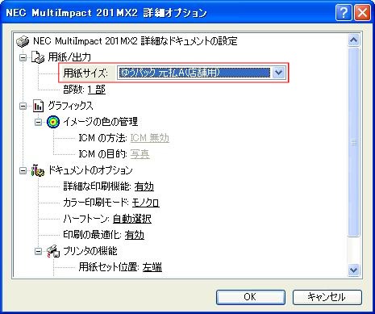Open the 用紙サイズ dropdown arrow
This screenshot has height=314, width=375.
pyautogui.click(x=278, y=73)
